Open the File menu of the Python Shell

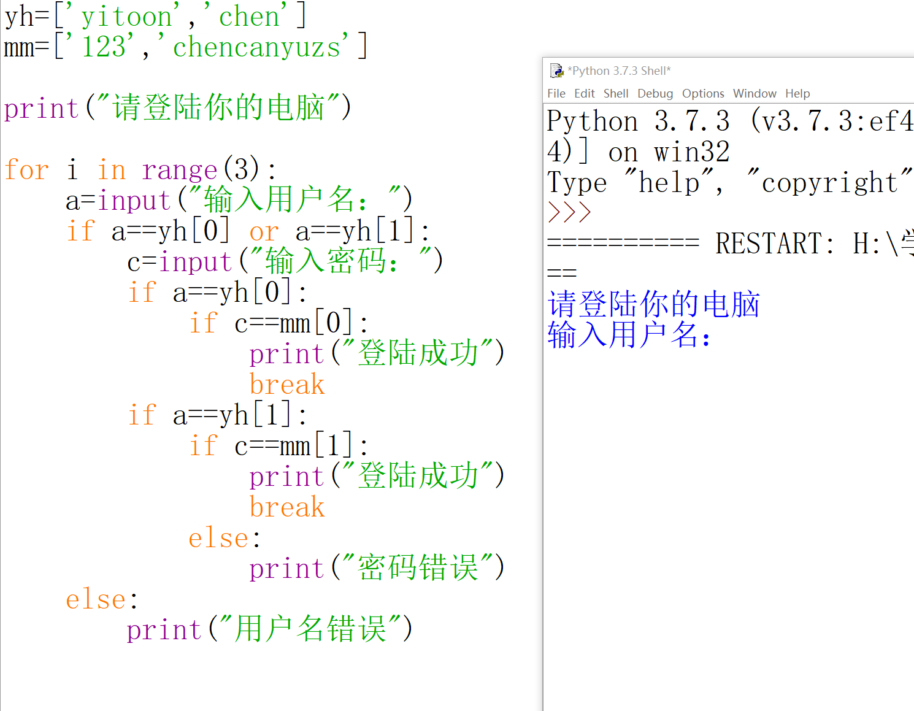point(556,93)
